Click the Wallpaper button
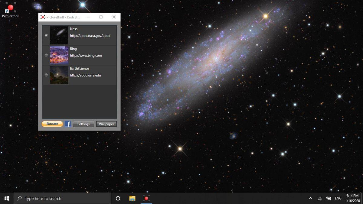This screenshot has height=204, width=363. [x=106, y=124]
